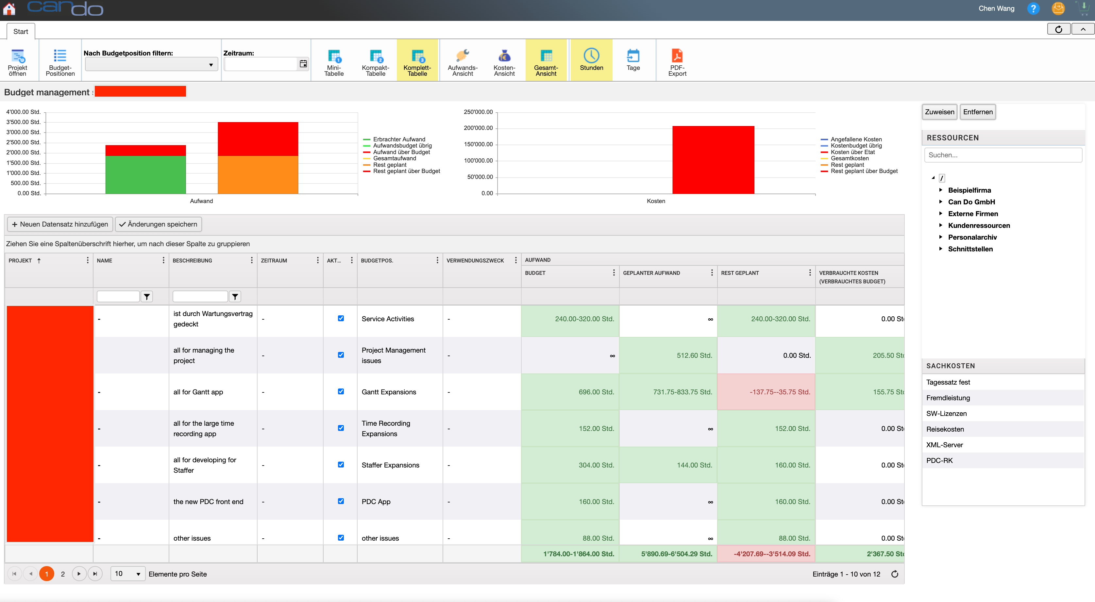Toggle active checkbox for other issues row

point(341,537)
